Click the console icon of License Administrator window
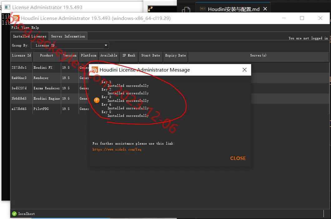This screenshot has height=219, width=331. tap(7, 7)
